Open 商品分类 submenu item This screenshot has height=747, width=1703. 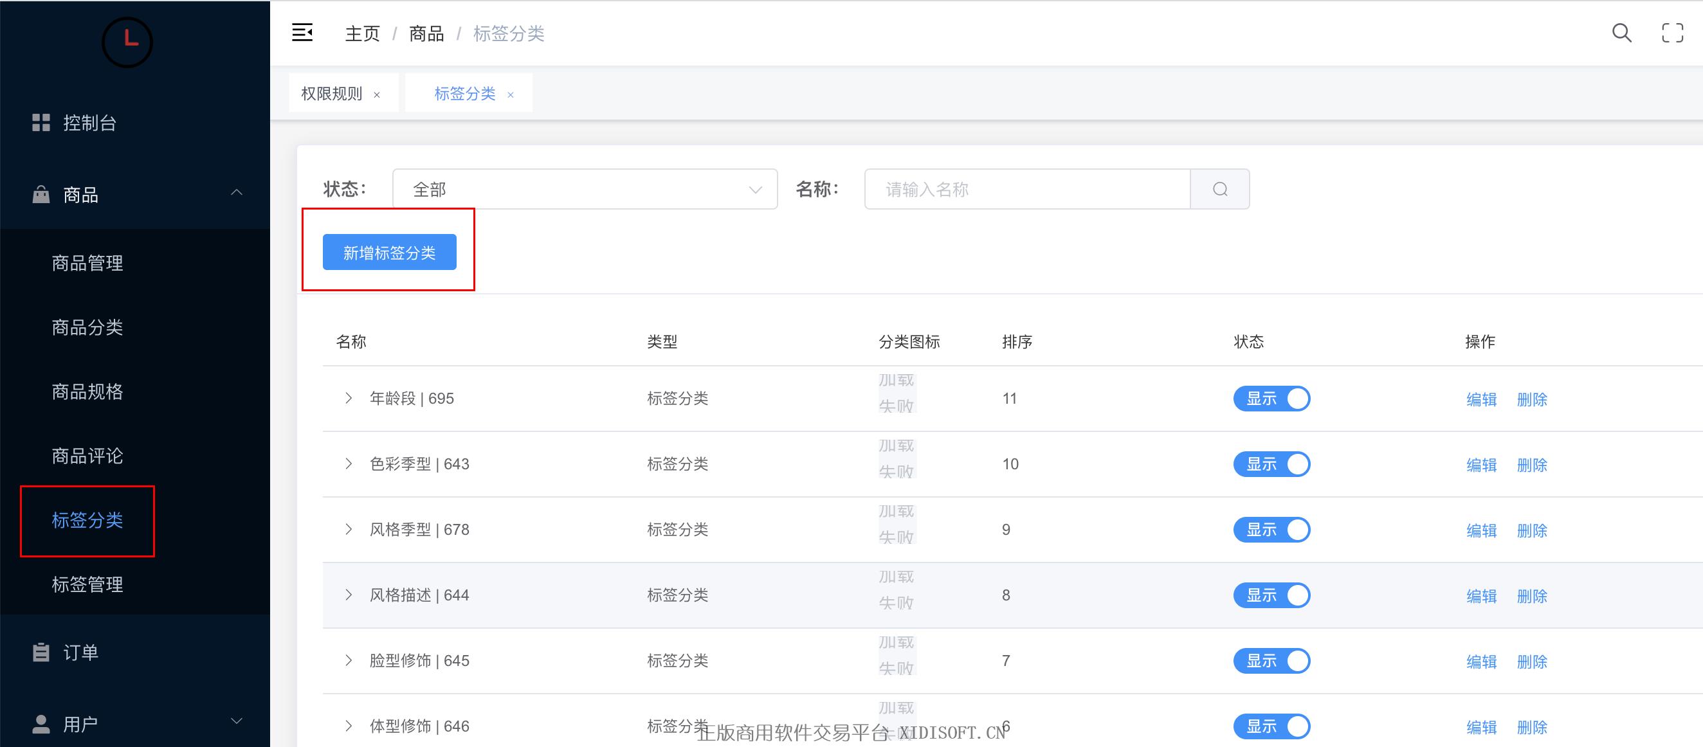(135, 327)
